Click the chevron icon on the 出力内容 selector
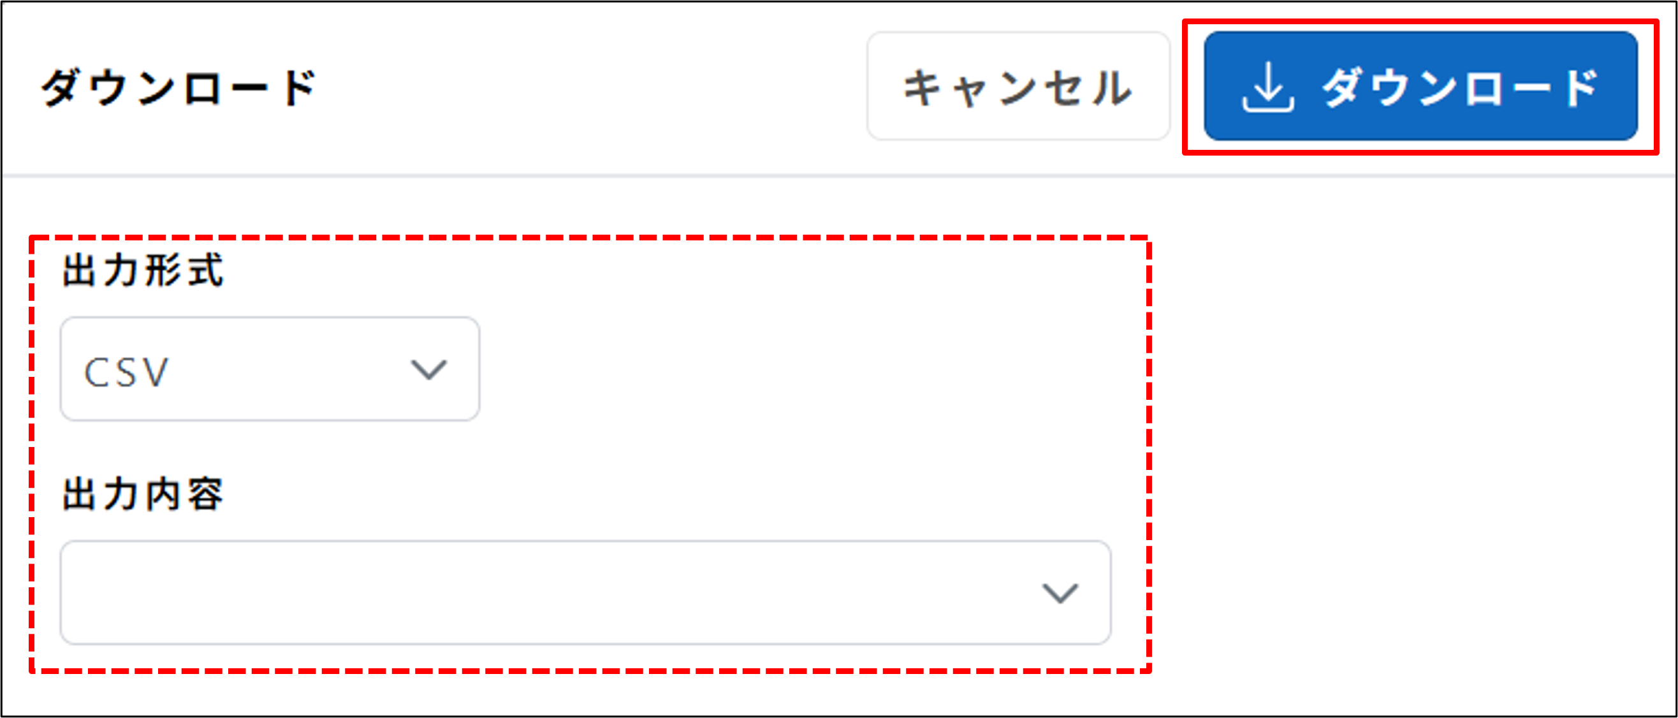Image resolution: width=1678 pixels, height=718 pixels. coord(1060,593)
